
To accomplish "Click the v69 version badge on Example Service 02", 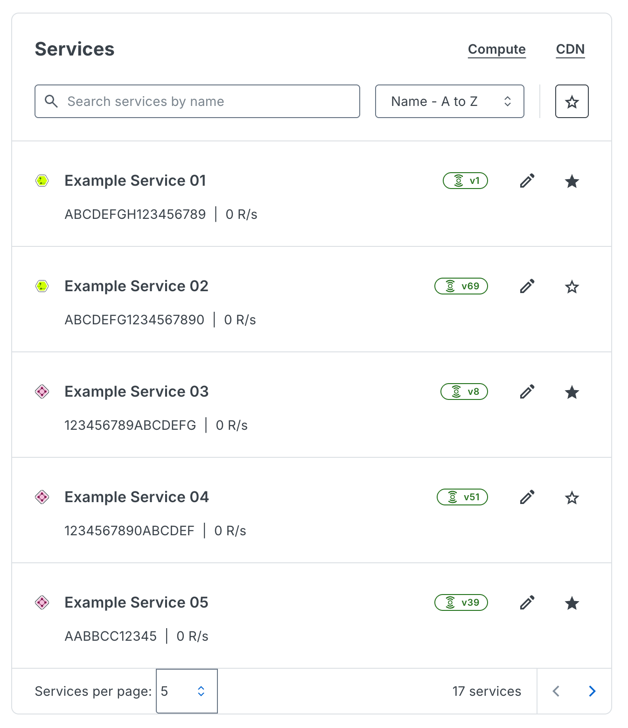I will (461, 286).
